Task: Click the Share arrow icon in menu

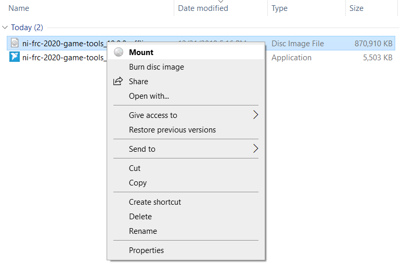Action: [118, 82]
